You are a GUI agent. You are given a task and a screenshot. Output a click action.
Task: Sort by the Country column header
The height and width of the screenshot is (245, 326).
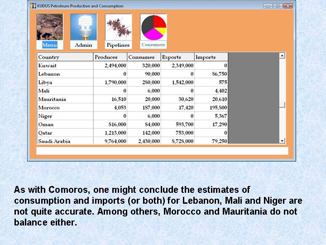click(65, 57)
